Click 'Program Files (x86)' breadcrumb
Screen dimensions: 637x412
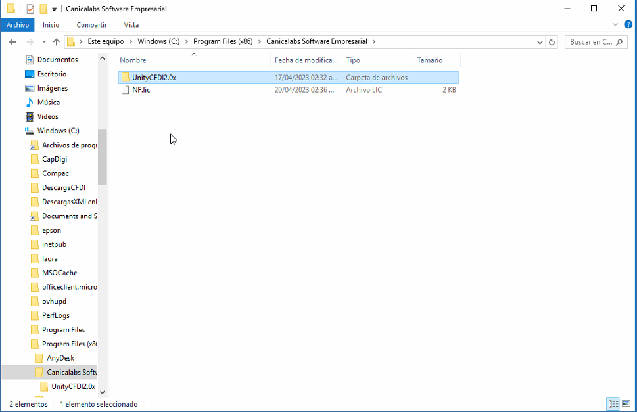(223, 41)
